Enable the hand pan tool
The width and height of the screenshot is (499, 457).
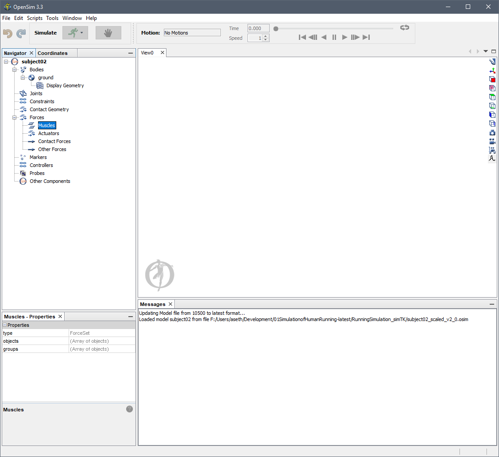(x=108, y=33)
